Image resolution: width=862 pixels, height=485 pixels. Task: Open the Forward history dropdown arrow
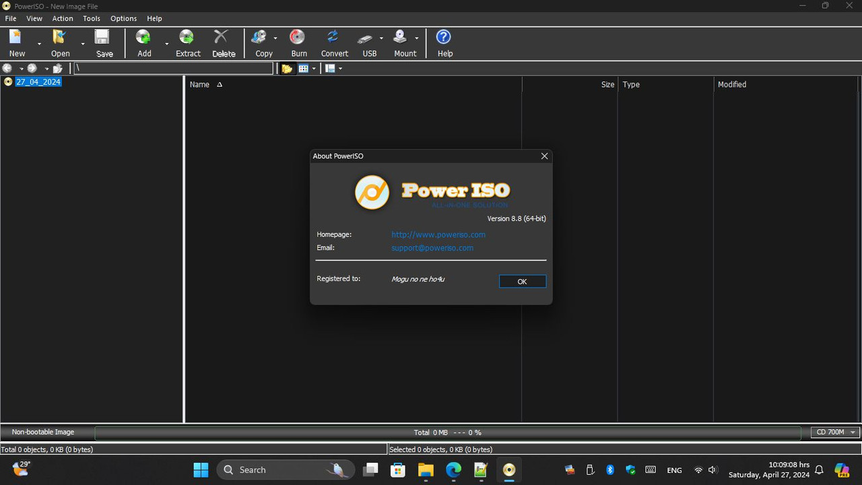coord(46,68)
